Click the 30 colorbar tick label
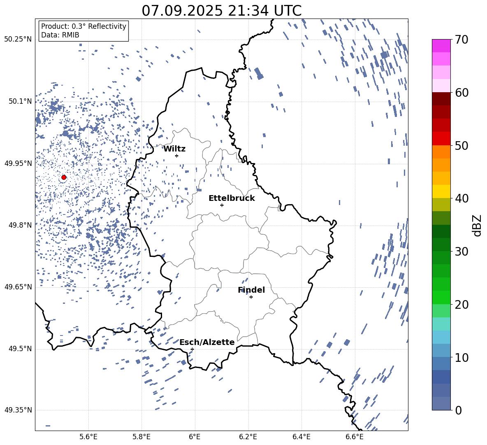This screenshot has width=487, height=445. (461, 252)
